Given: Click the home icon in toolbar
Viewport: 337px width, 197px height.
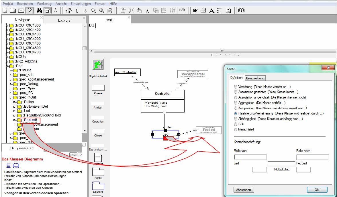Looking at the screenshot, I should click(x=69, y=11).
